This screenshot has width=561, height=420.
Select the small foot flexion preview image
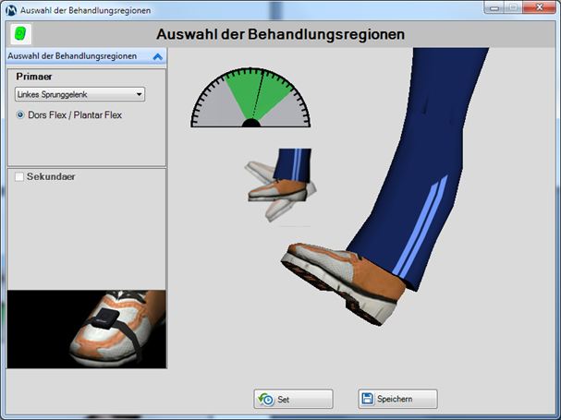tap(279, 185)
